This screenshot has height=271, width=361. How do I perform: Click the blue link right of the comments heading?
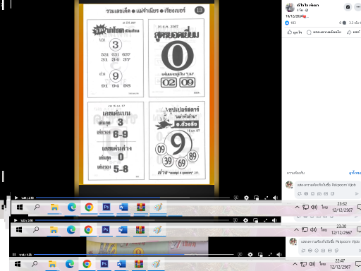(x=355, y=173)
